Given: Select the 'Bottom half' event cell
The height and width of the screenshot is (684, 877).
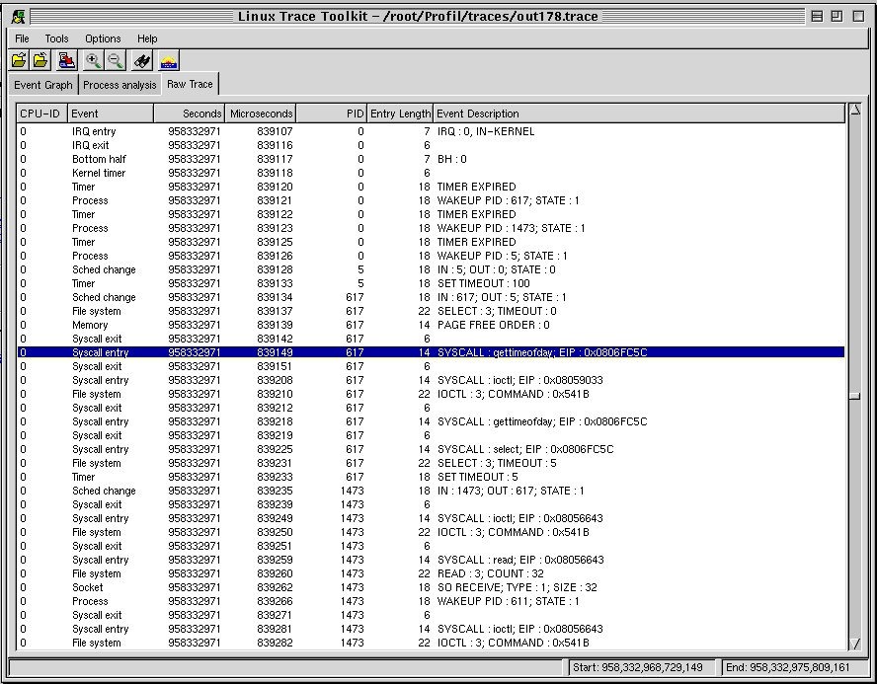Looking at the screenshot, I should (99, 159).
